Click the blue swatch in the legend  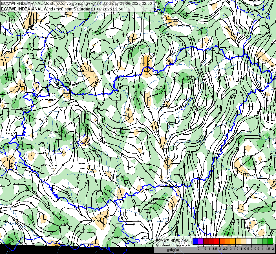click(x=195, y=241)
